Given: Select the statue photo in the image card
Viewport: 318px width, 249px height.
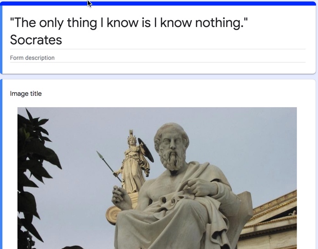Looking at the screenshot, I should (x=157, y=178).
